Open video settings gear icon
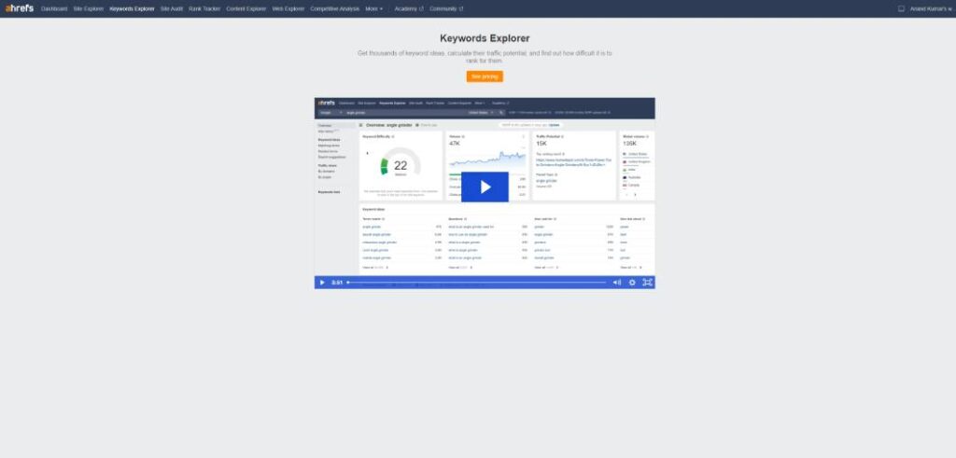The image size is (956, 458). [x=632, y=283]
